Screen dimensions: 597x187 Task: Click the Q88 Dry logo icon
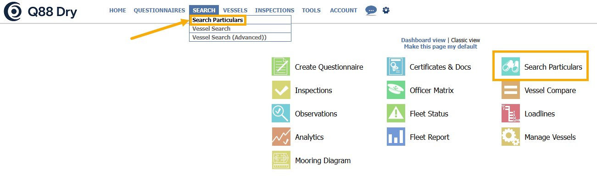(12, 11)
